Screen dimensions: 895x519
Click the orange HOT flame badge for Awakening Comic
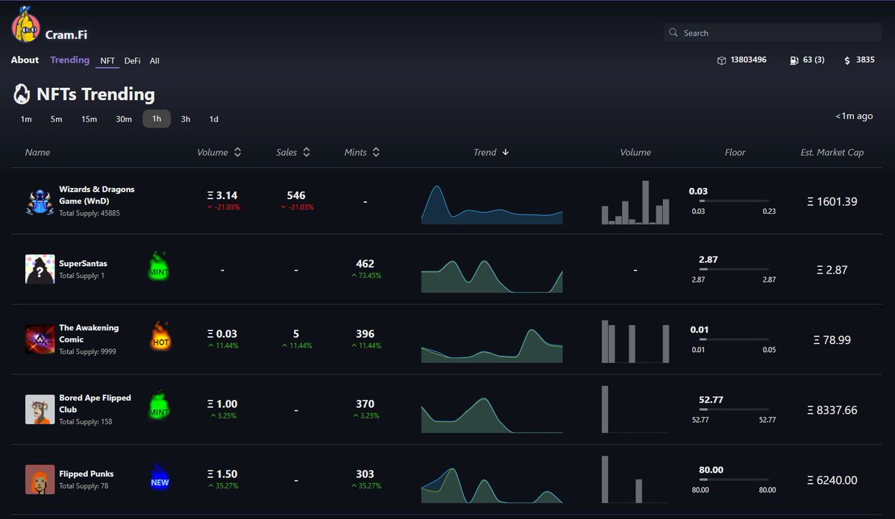tap(160, 337)
